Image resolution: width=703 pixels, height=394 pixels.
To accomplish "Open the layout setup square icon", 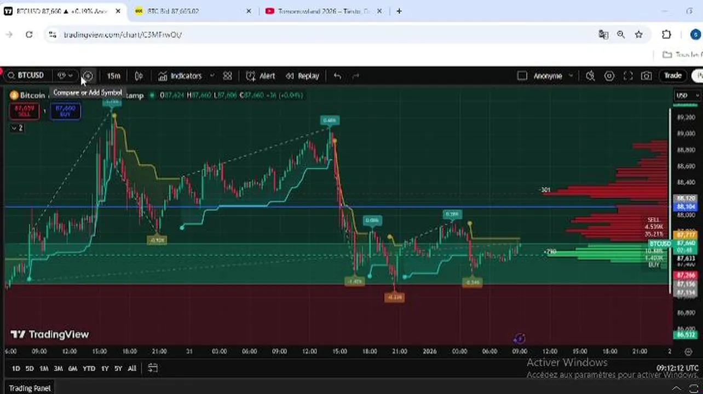I will pos(522,76).
